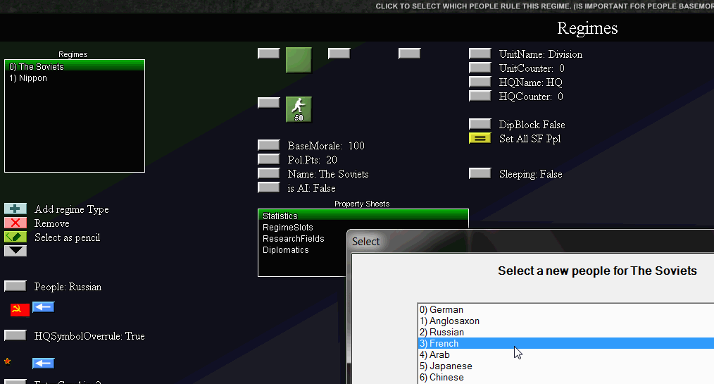
Task: Toggle the Sleeping: False button
Action: (480, 173)
